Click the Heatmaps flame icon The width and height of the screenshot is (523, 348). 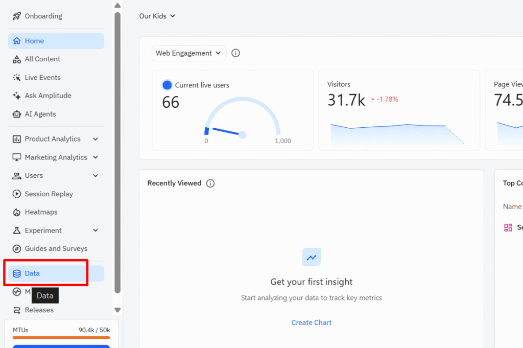click(x=17, y=212)
